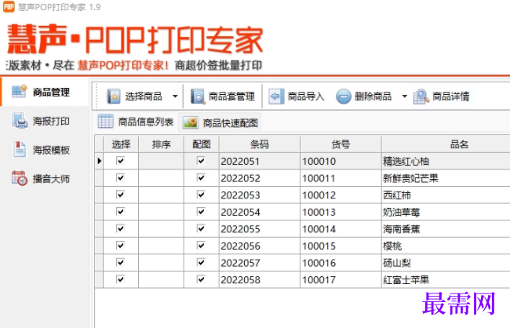Open 商品管理 section
The width and height of the screenshot is (510, 328).
point(45,92)
